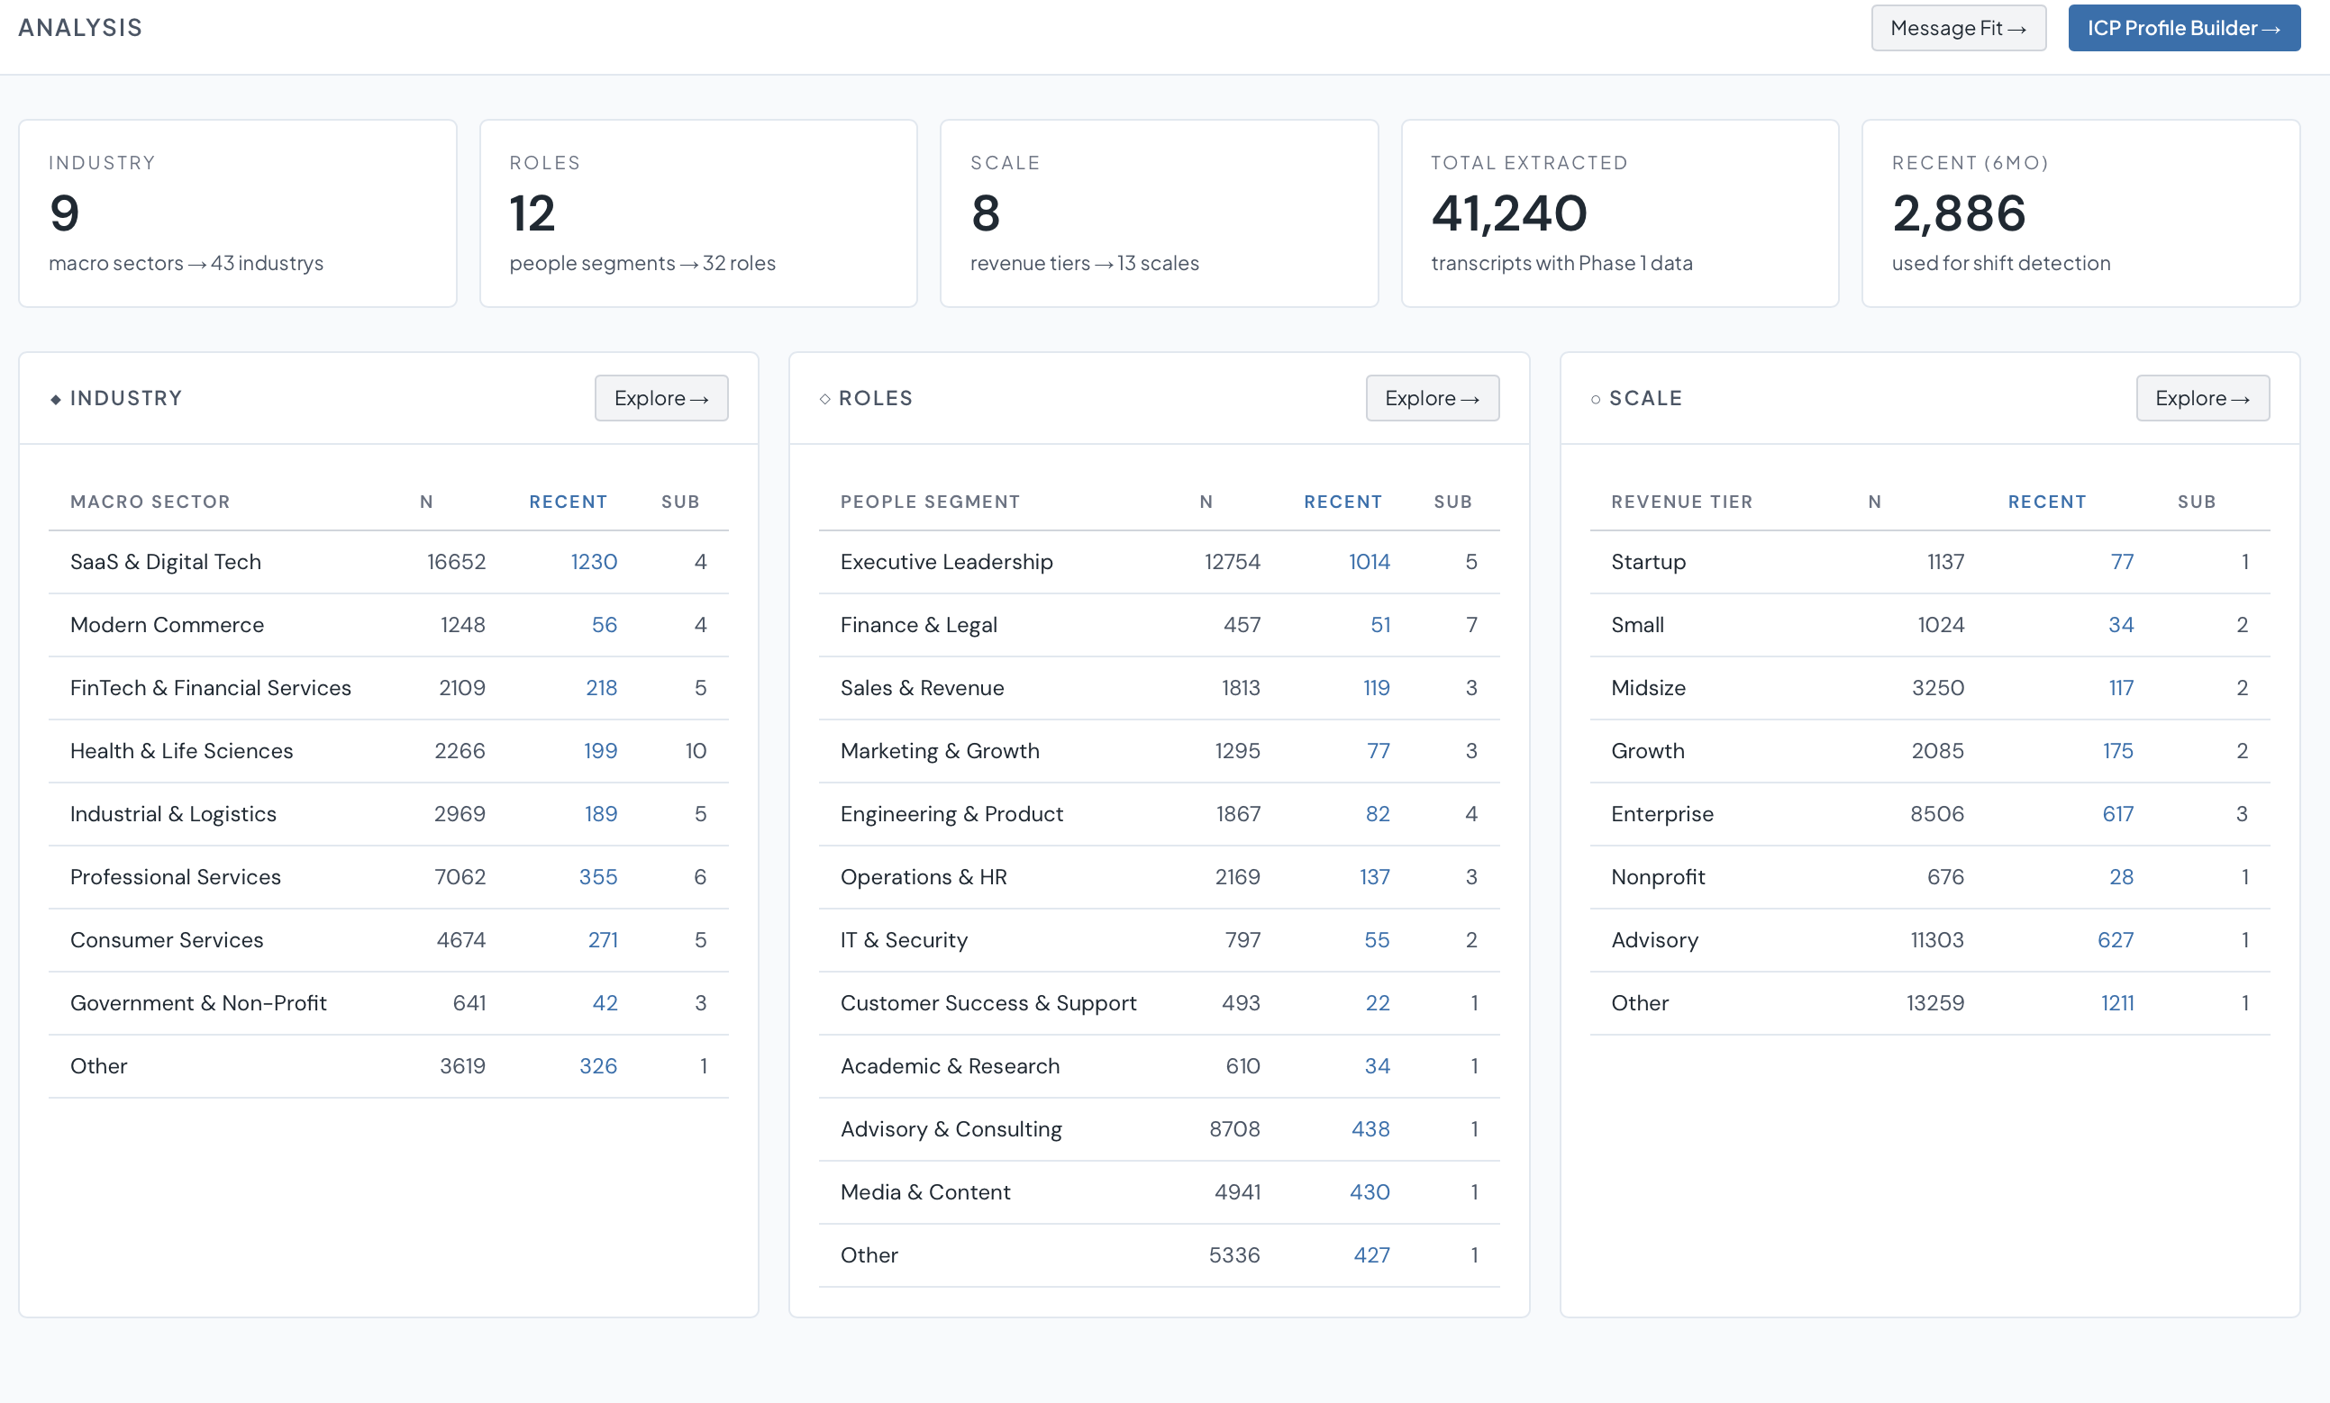The image size is (2330, 1403).
Task: Select the Sales & Revenue row
Action: [x=1159, y=687]
